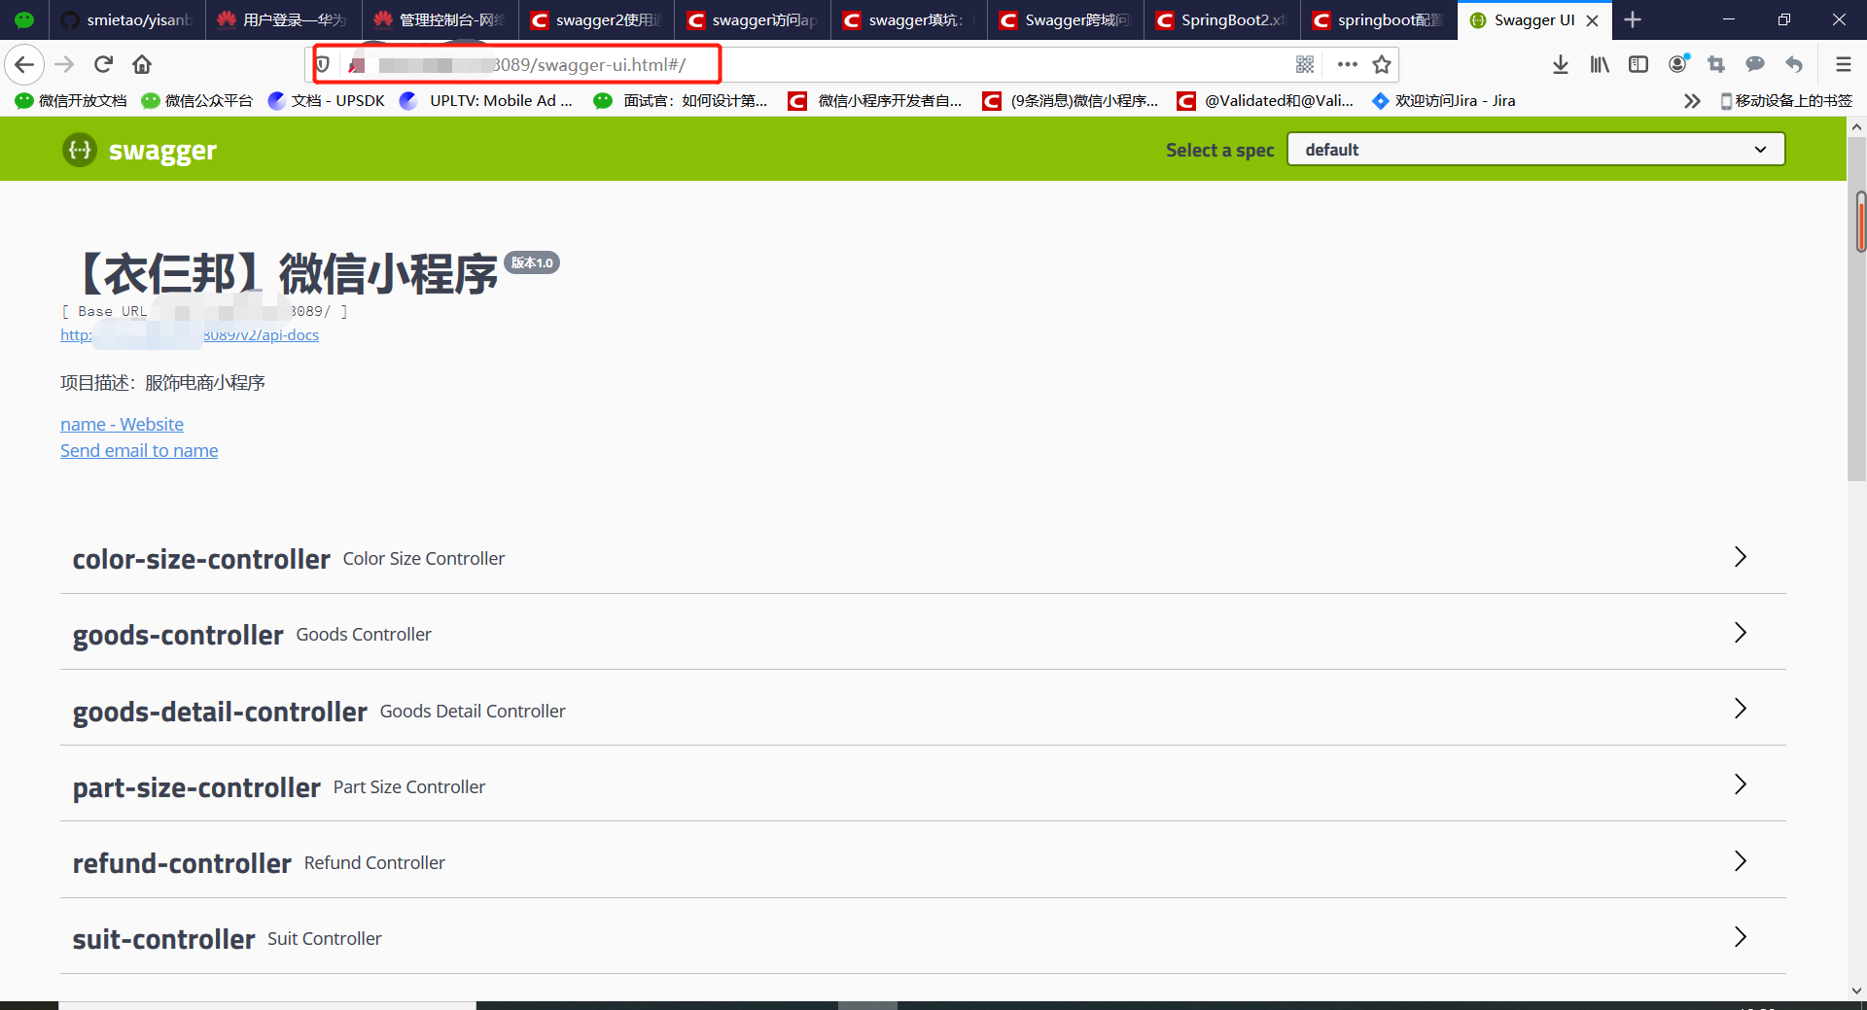Open the @Validated和@Vali bookmark
This screenshot has height=1010, width=1867.
1264,101
